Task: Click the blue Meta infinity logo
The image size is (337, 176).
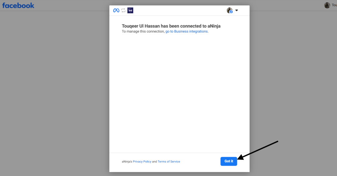Action: point(116,10)
